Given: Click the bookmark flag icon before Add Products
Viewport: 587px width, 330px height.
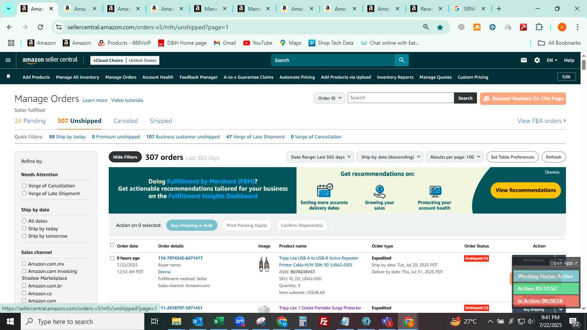Looking at the screenshot, I should click(8, 76).
